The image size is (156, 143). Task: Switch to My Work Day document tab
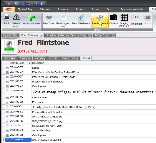click(10, 35)
